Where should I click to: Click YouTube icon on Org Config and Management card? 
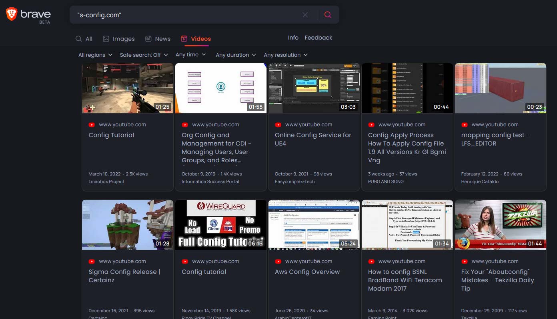185,125
